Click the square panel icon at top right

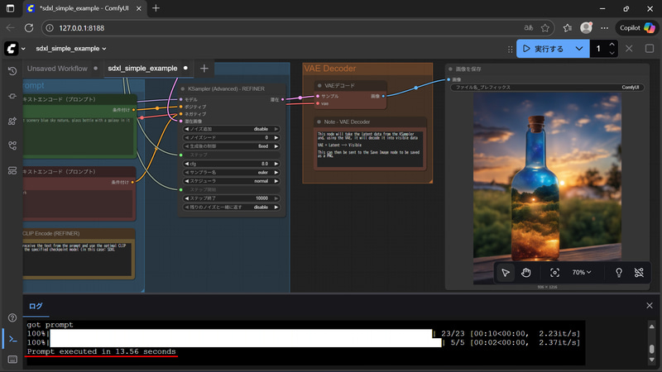(x=650, y=49)
